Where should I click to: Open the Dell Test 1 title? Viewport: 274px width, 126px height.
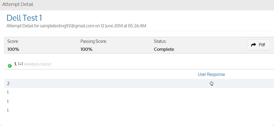click(x=24, y=18)
